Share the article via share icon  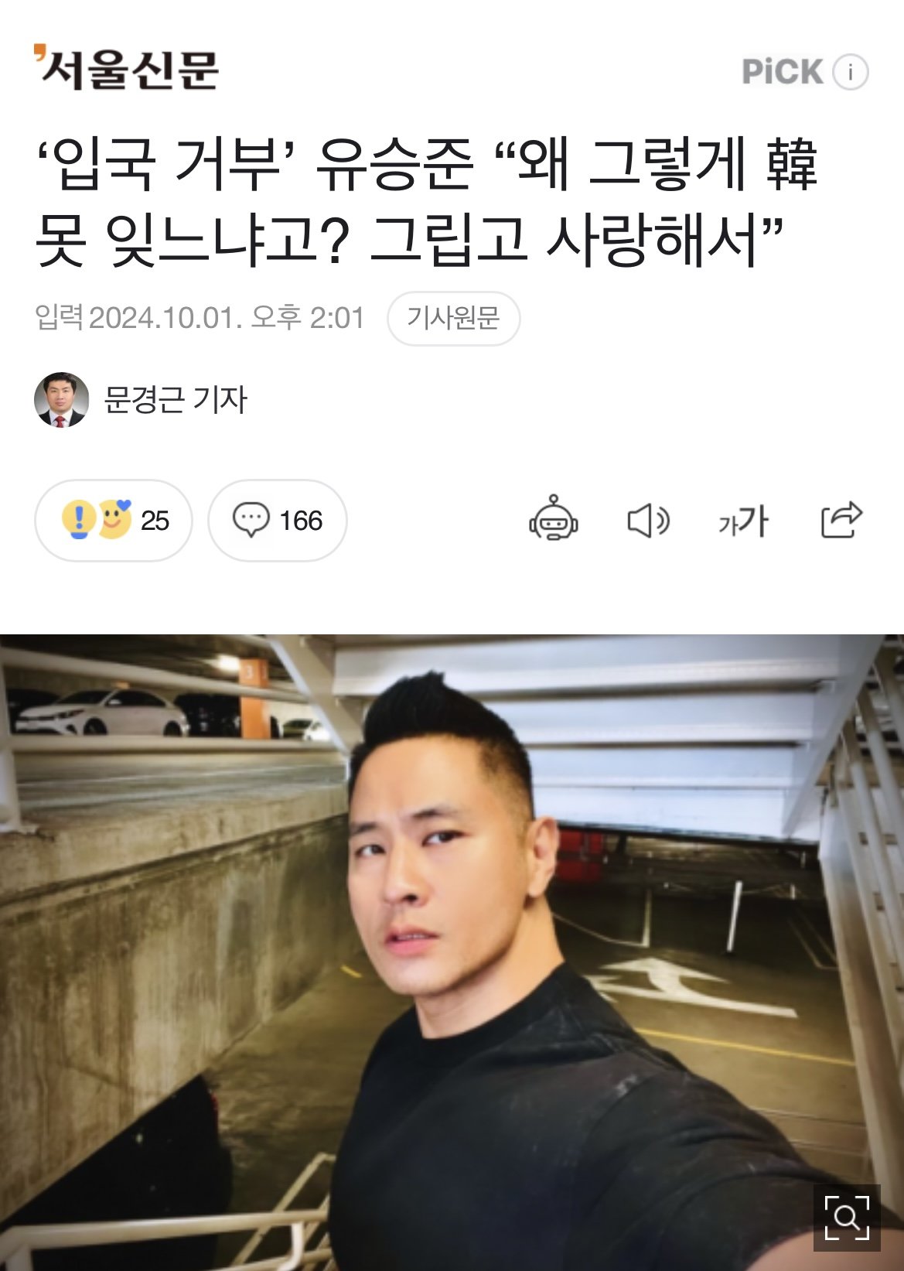pos(841,519)
